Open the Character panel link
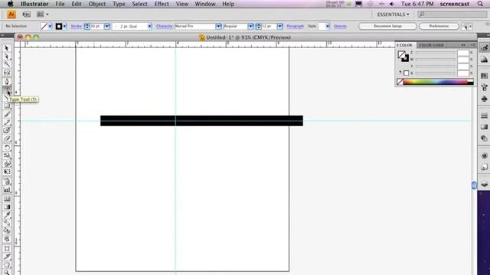 [165, 27]
